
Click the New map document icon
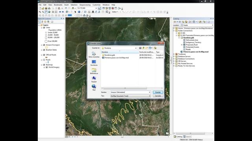(40, 8)
